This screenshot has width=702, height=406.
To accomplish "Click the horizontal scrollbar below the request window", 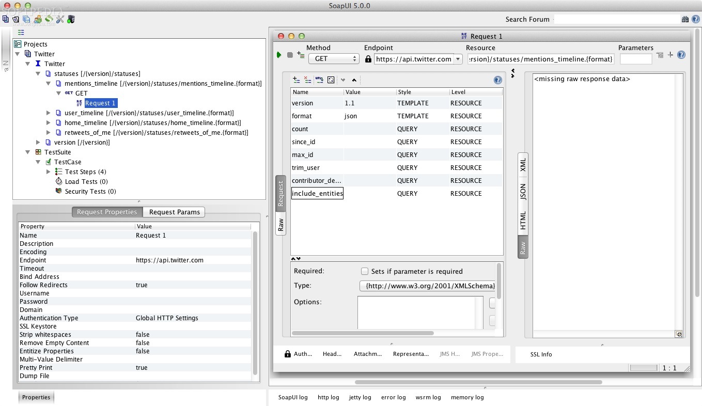I will (x=478, y=382).
